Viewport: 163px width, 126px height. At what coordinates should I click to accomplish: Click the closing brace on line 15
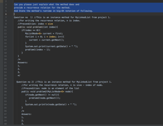coord(26,43)
